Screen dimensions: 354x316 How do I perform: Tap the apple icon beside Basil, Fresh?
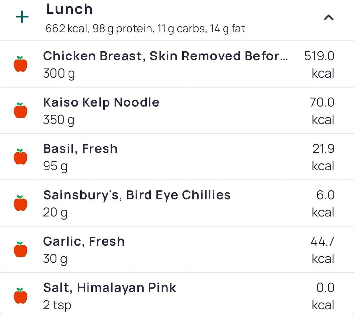click(x=21, y=157)
